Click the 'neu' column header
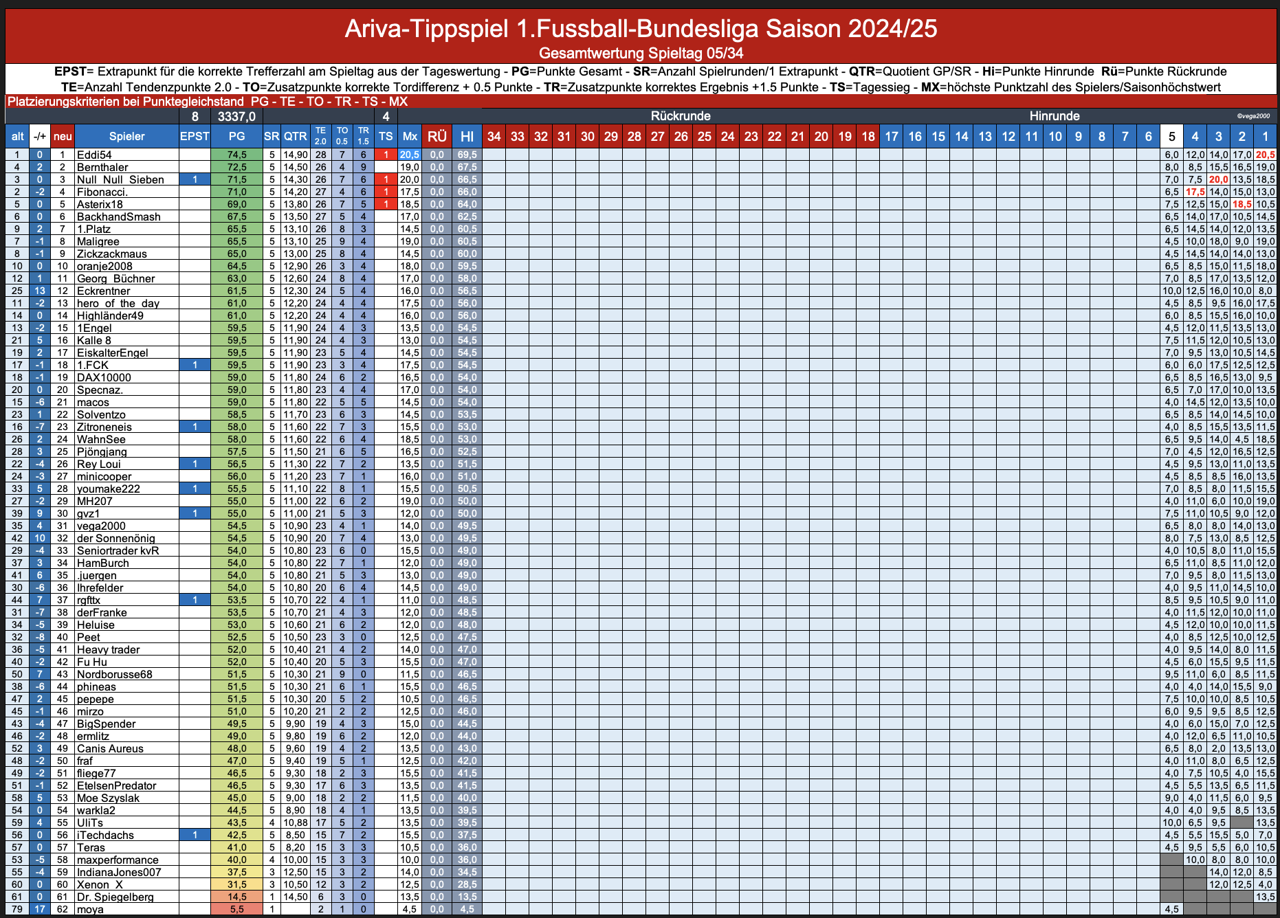 (63, 136)
